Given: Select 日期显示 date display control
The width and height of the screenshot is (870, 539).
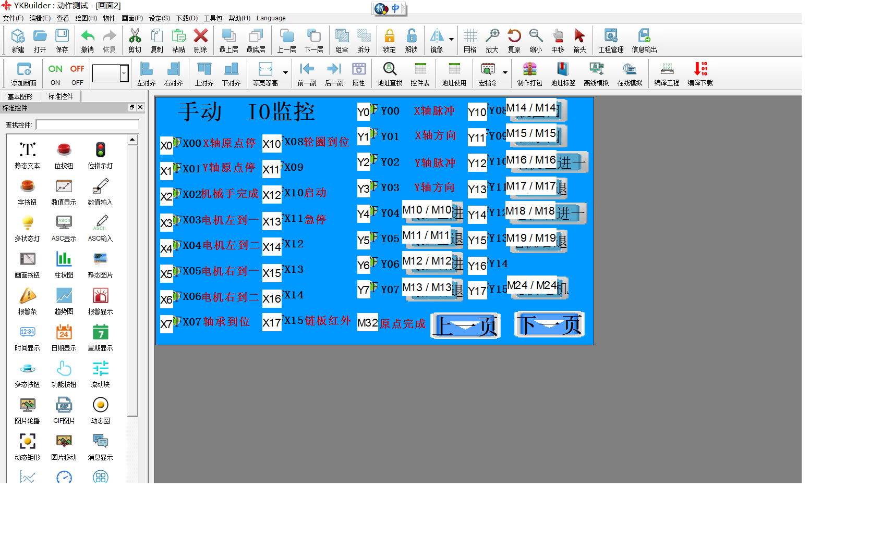Looking at the screenshot, I should (64, 337).
